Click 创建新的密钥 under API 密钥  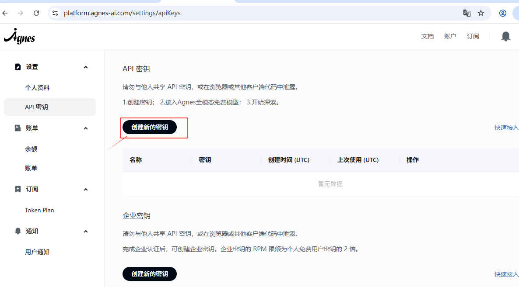(150, 127)
